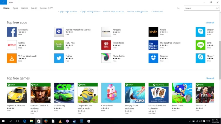Viewport: 221px width, 124px height.
Task: Show hidden tray icons chevron
Action: [190, 121]
